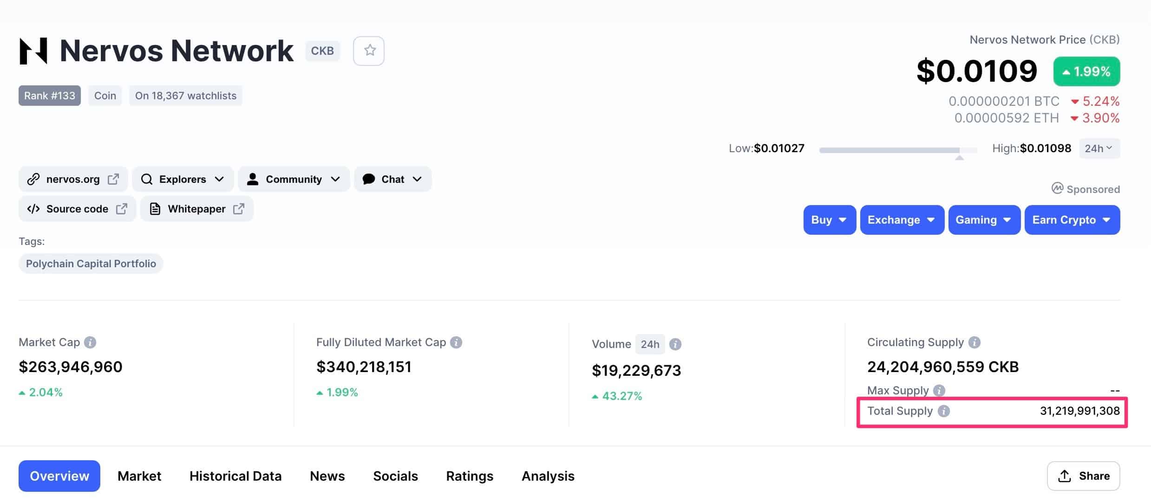Open info icon next to Circulating Supply
This screenshot has height=502, width=1151.
tap(974, 342)
